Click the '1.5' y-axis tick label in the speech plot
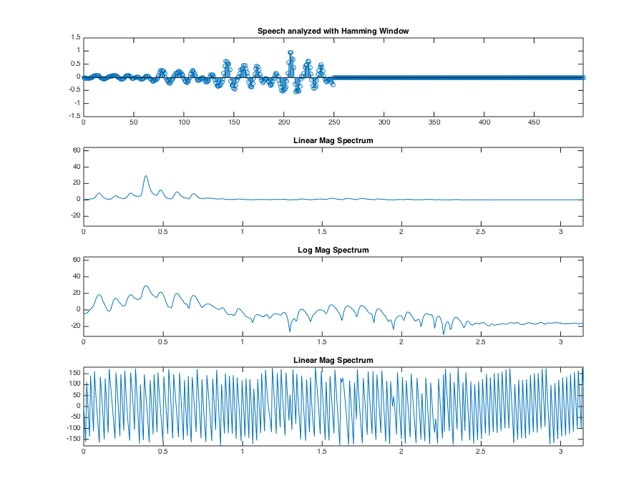This screenshot has height=501, width=644. [x=74, y=38]
